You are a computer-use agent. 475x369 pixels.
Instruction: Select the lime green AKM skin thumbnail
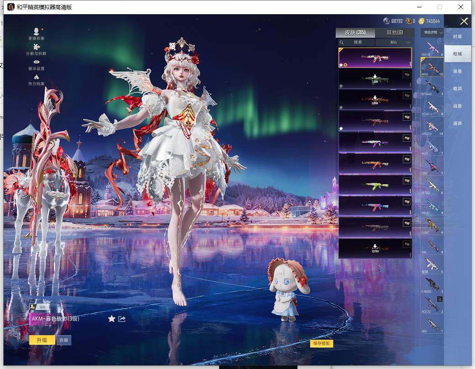pyautogui.click(x=375, y=185)
